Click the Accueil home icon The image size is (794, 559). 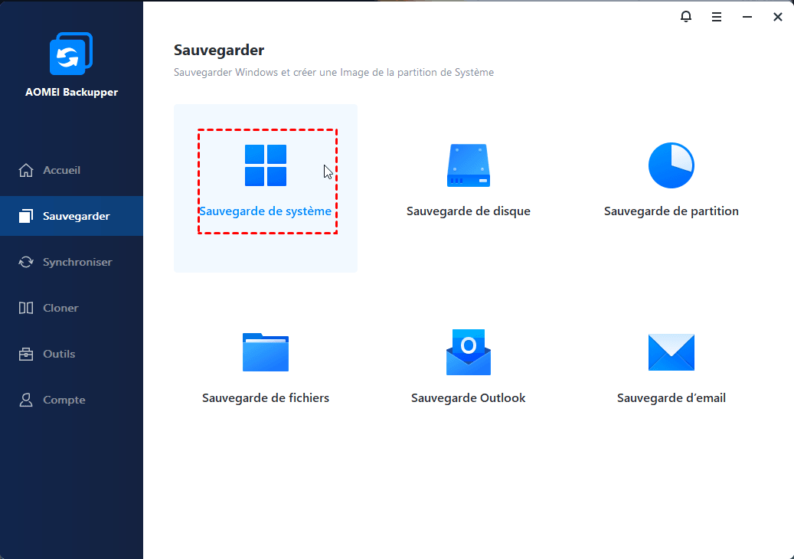point(26,170)
